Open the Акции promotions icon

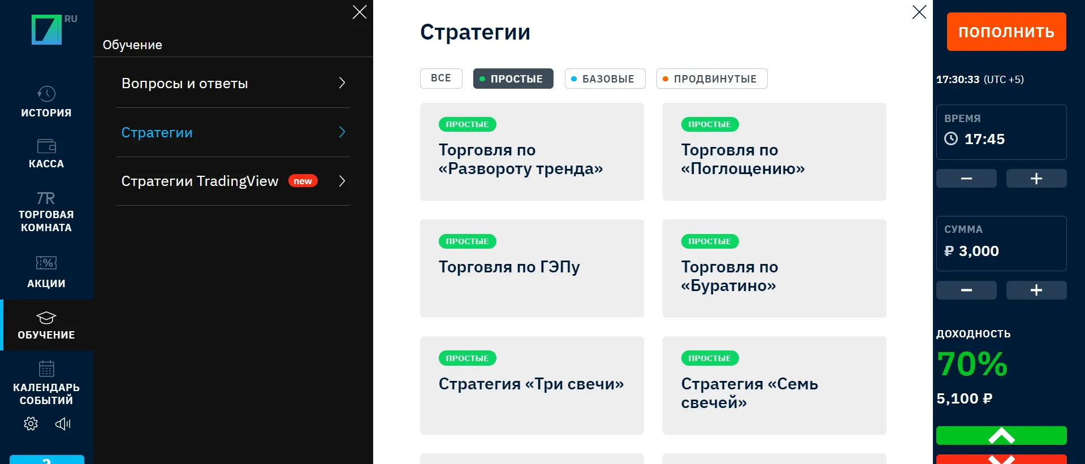[46, 263]
